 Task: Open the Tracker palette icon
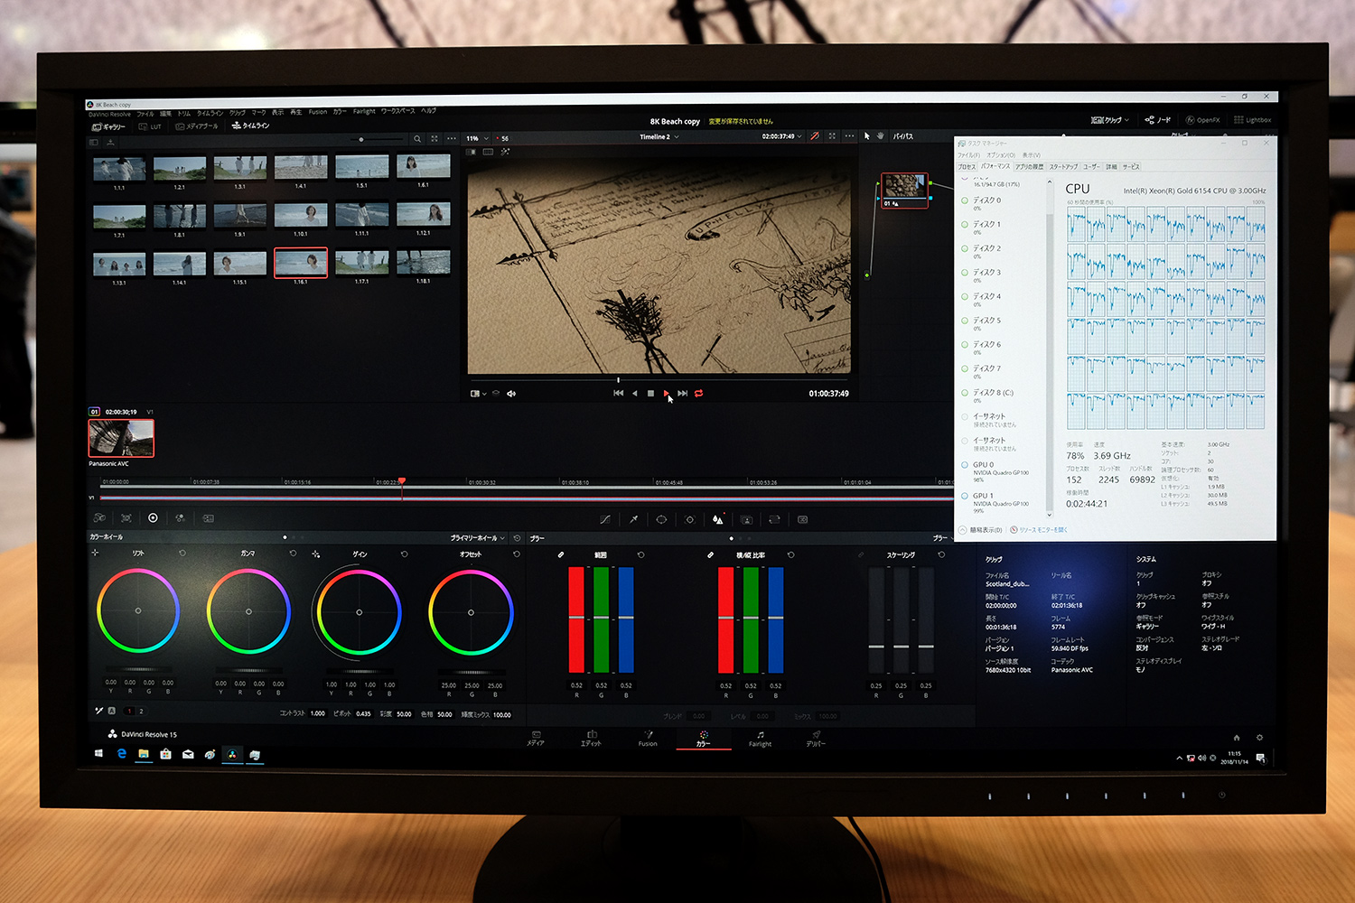[689, 519]
